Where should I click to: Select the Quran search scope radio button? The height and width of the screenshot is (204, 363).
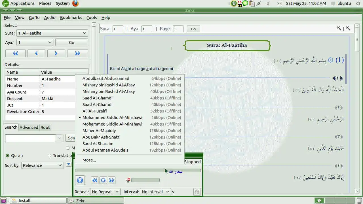[x=7, y=156]
